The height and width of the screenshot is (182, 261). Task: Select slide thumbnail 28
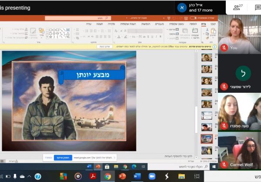point(207,150)
